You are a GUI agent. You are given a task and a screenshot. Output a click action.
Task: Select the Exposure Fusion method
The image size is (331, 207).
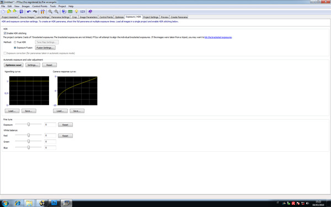[15, 47]
